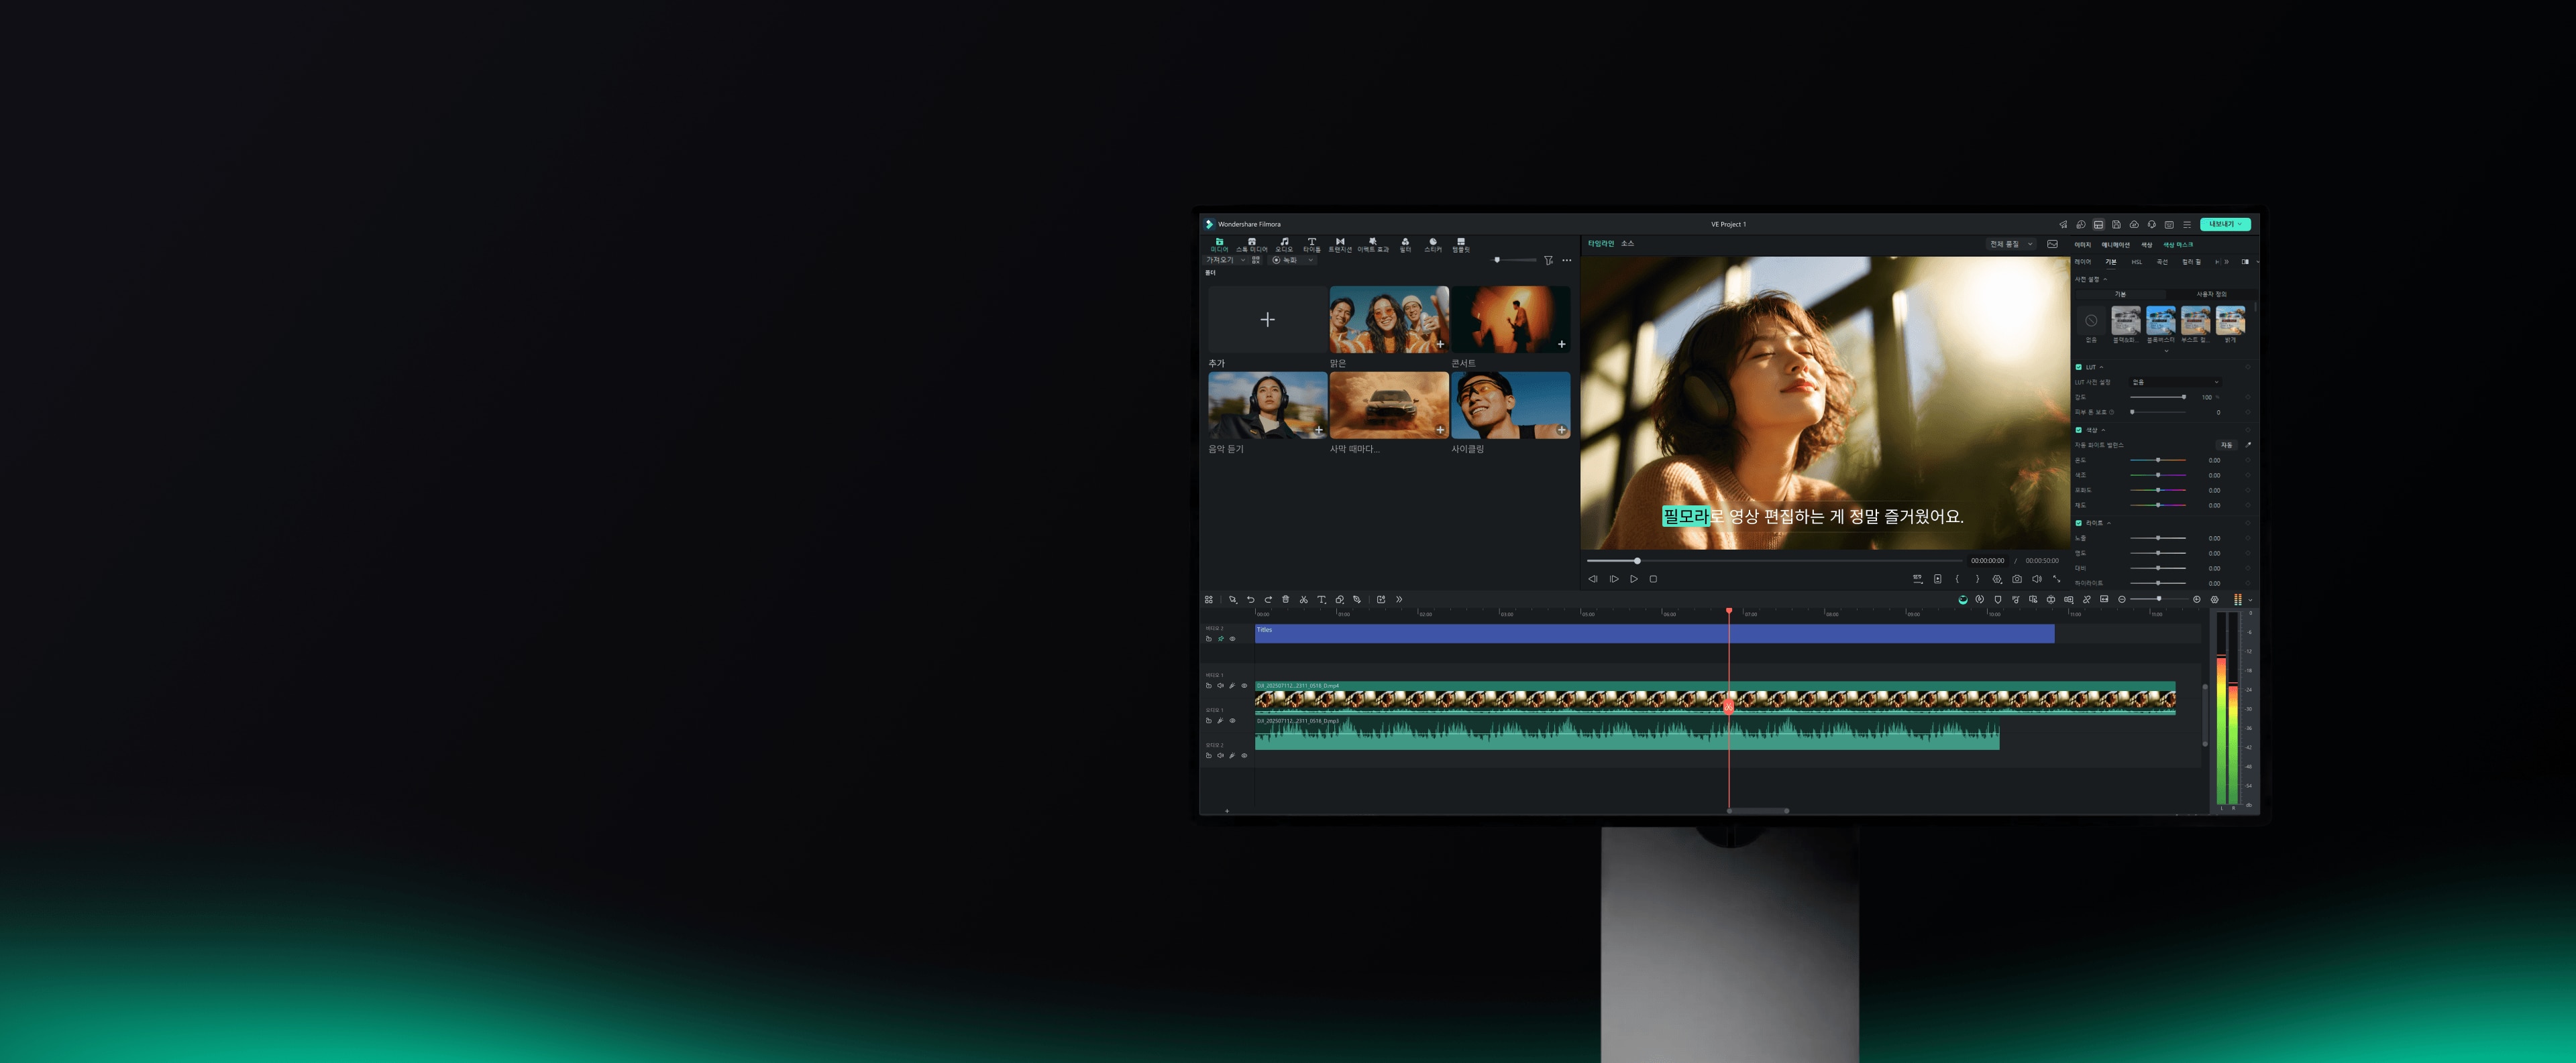Click the fullscreen arrows icon under preview
The height and width of the screenshot is (1063, 2576).
pos(2057,578)
